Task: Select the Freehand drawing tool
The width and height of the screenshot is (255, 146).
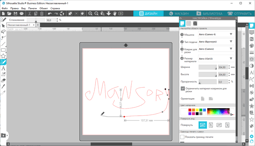Action: 3,62
